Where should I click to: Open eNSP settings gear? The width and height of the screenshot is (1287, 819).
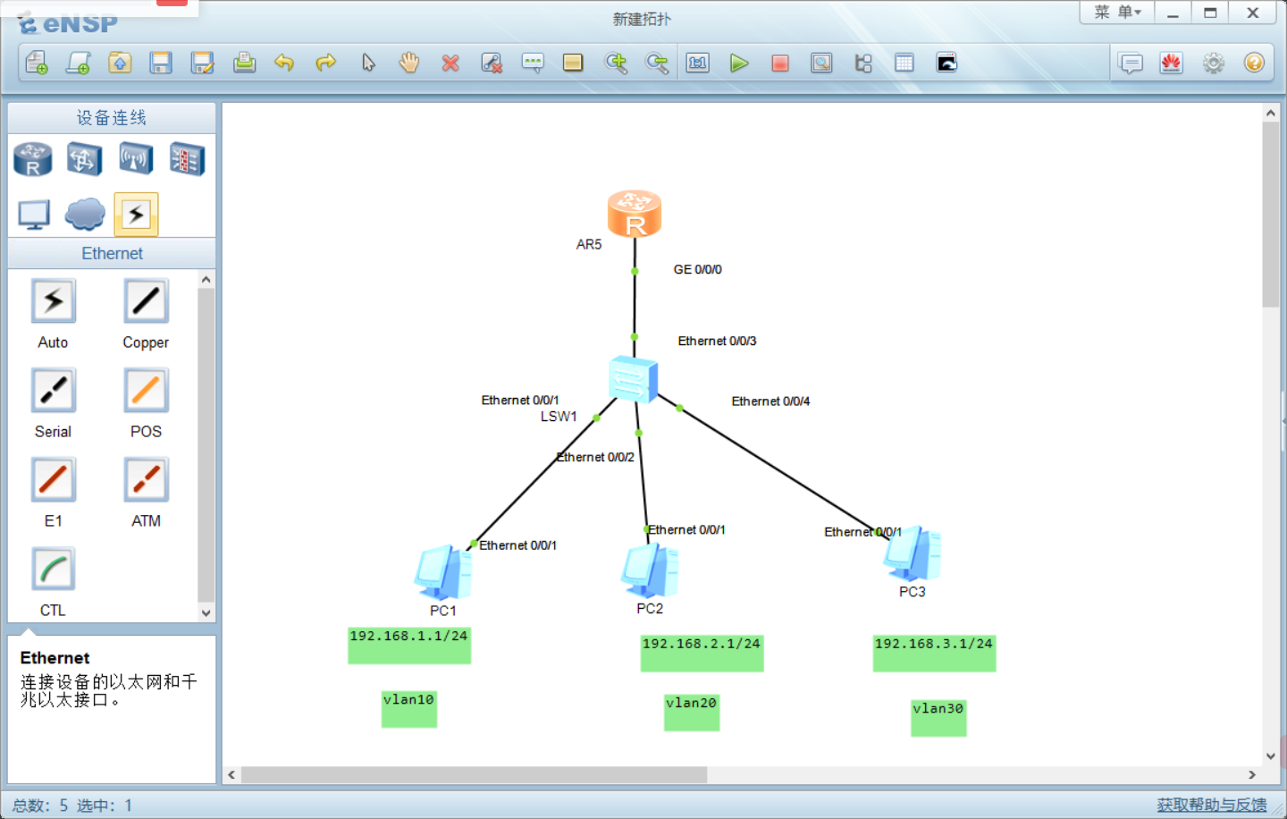tap(1213, 63)
